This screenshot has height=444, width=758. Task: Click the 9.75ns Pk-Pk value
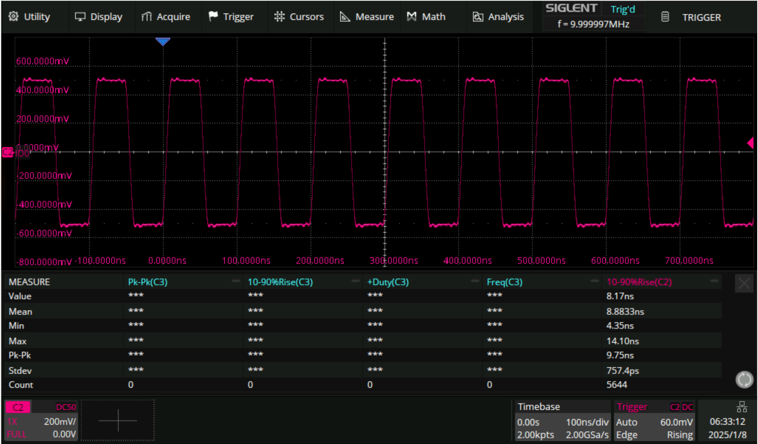pos(620,355)
